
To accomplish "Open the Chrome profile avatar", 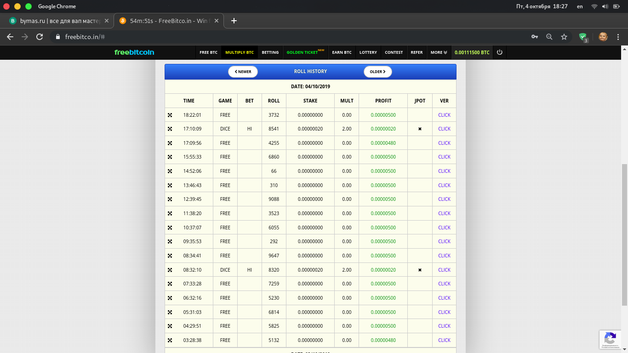I will click(x=603, y=37).
